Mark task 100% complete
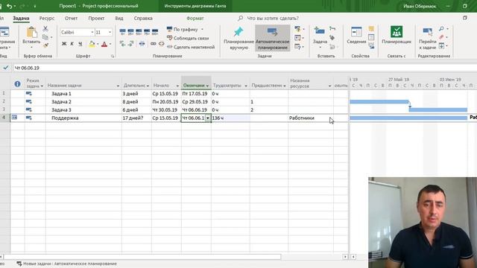Viewport: 477px width, 268px height. (155, 31)
